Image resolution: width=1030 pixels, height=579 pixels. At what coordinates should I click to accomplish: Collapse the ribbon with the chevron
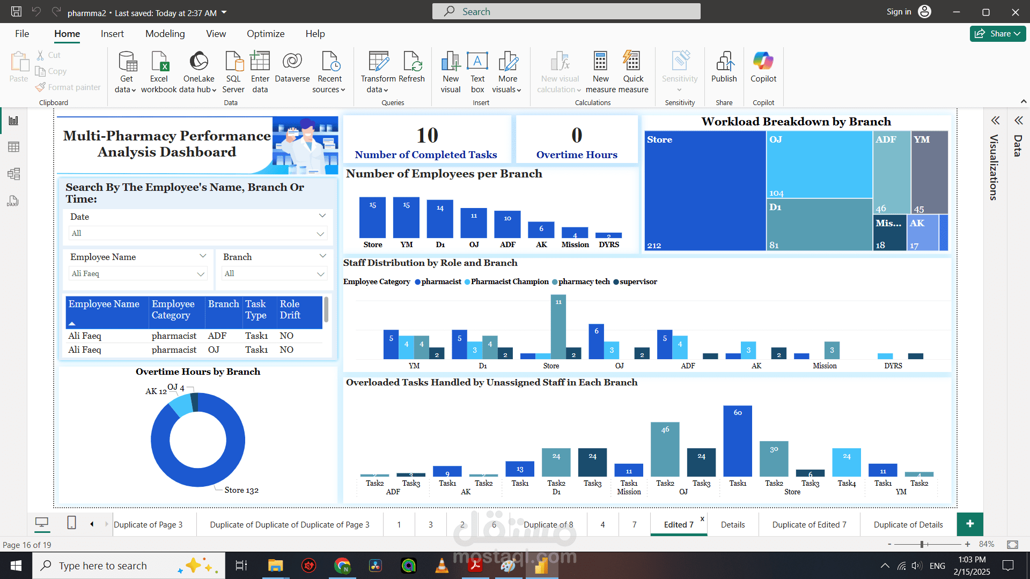point(1024,101)
